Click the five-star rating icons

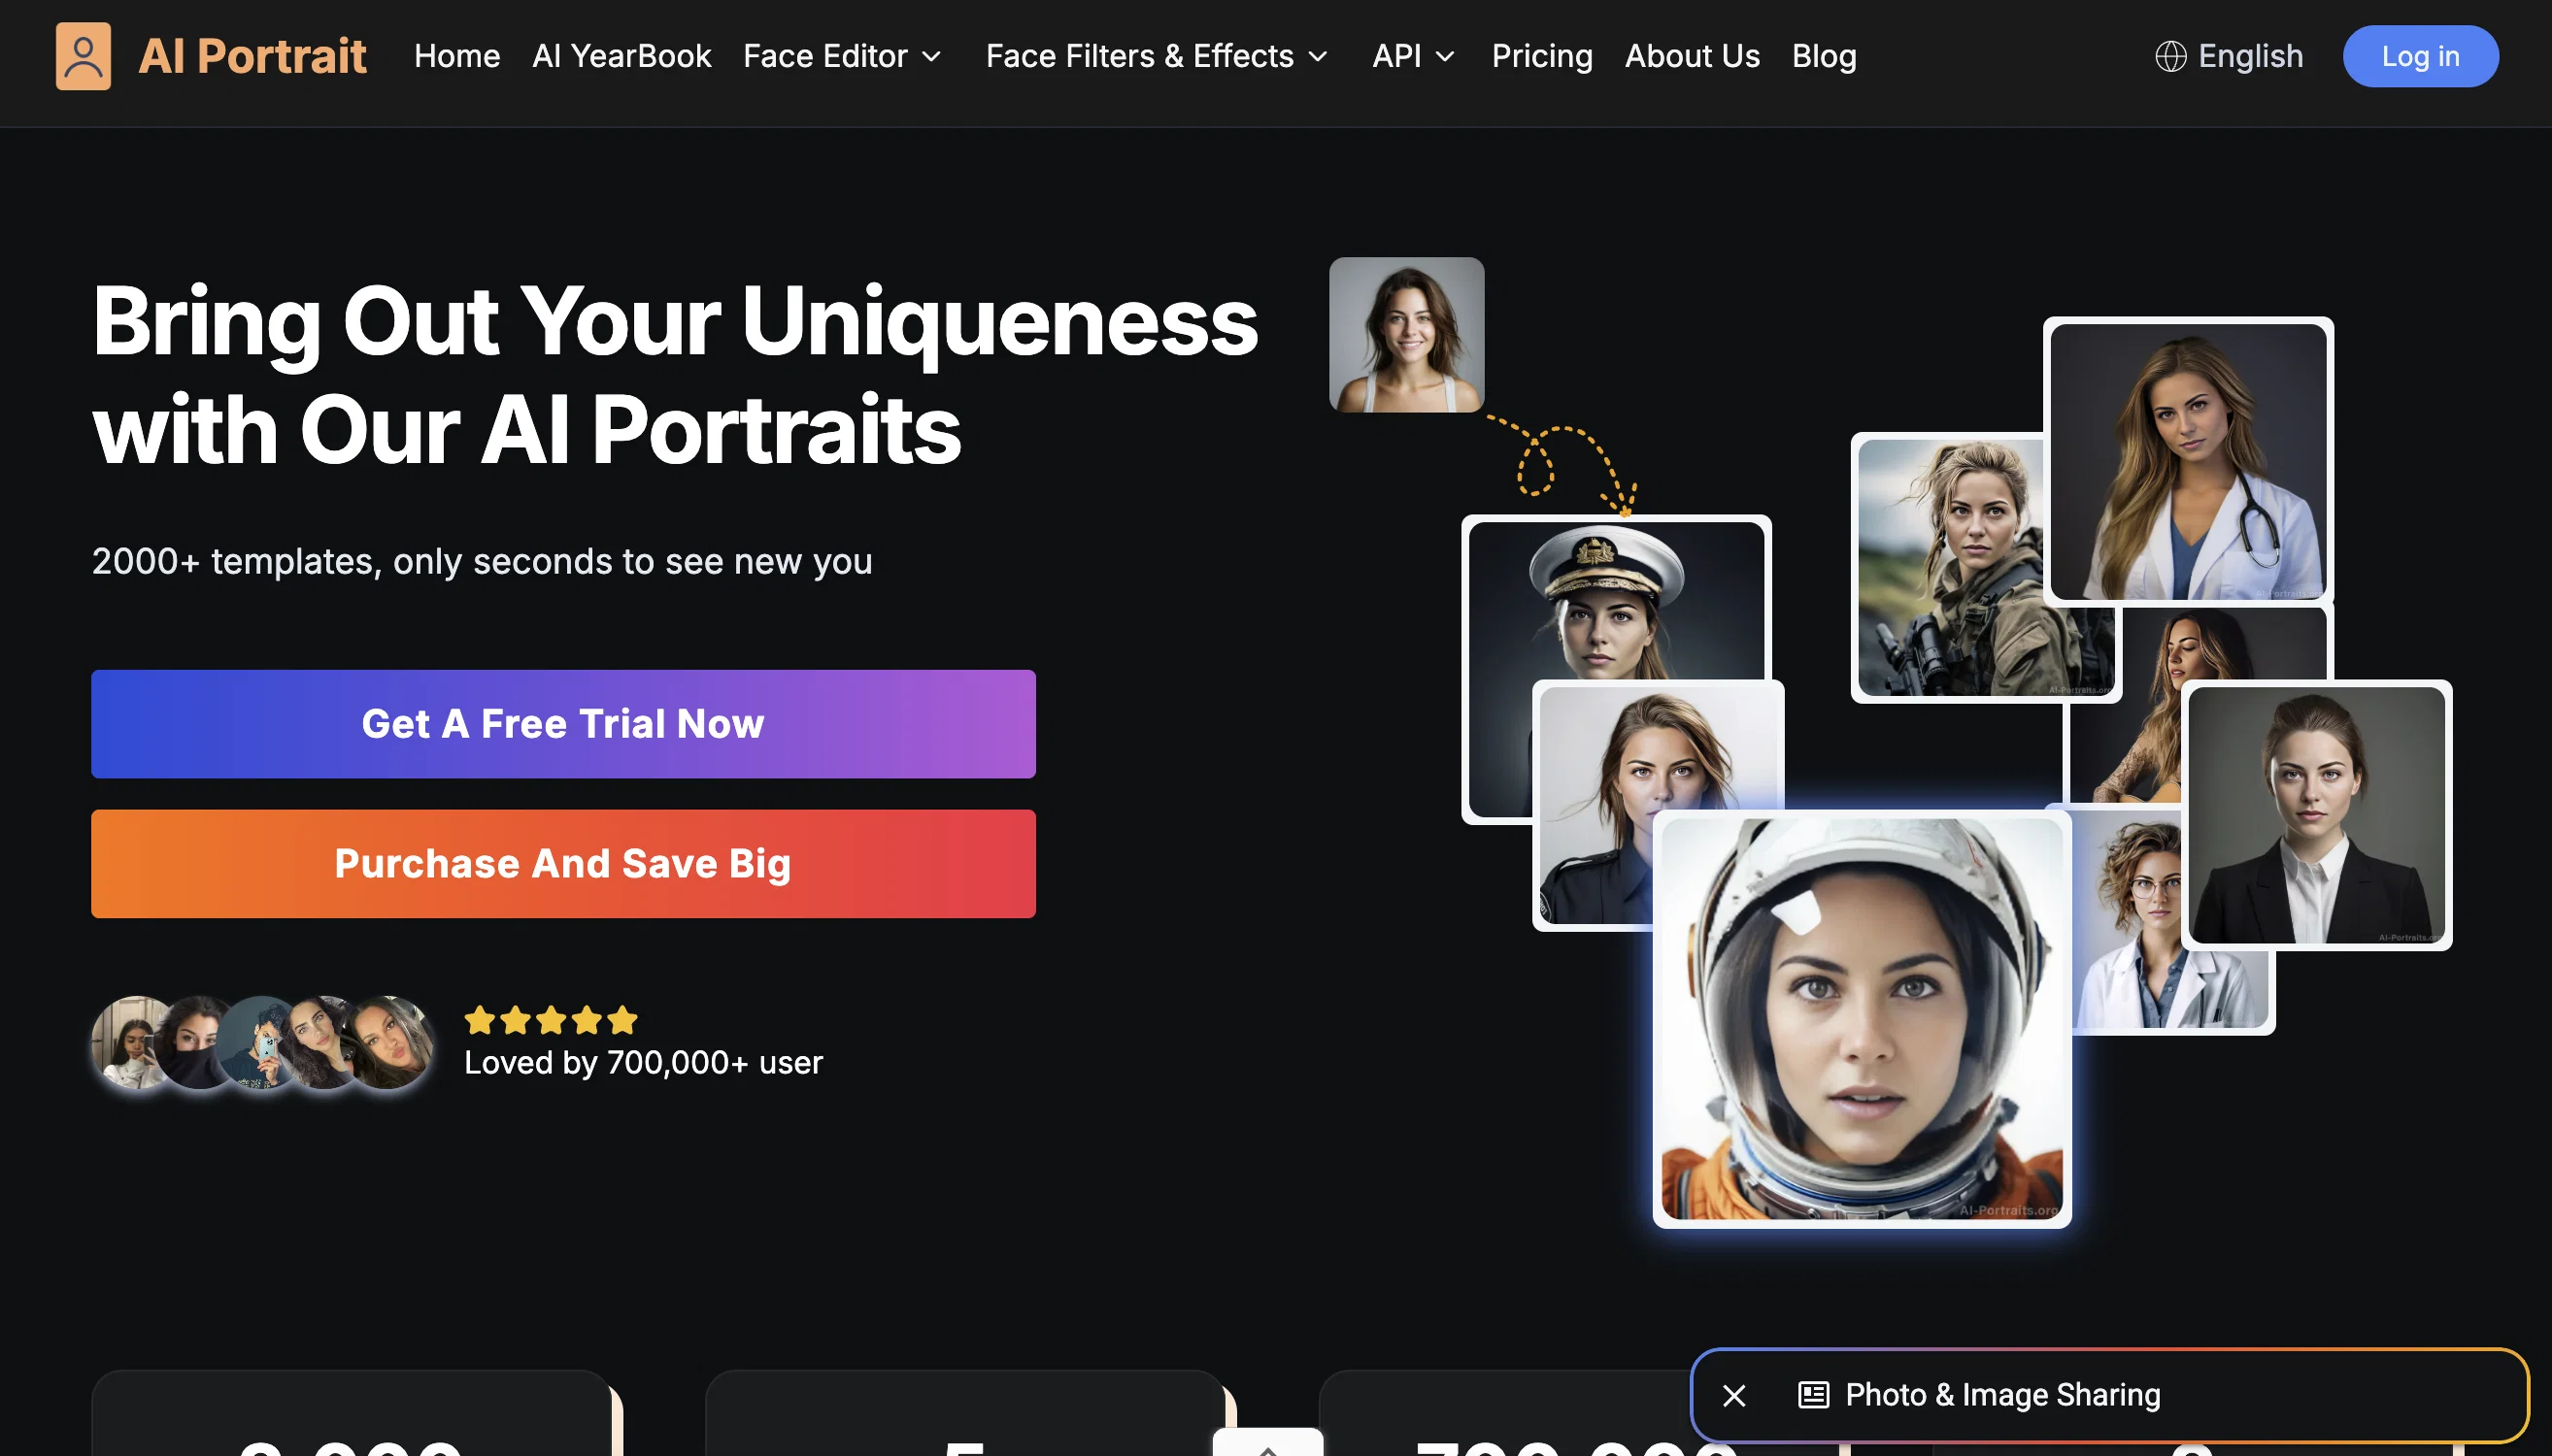(552, 1020)
